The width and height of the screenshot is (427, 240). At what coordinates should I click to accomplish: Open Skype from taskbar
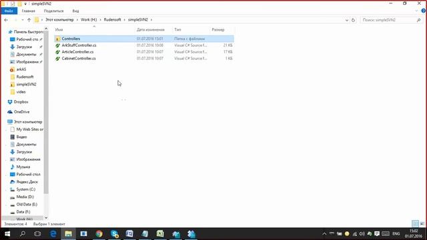[114, 234]
